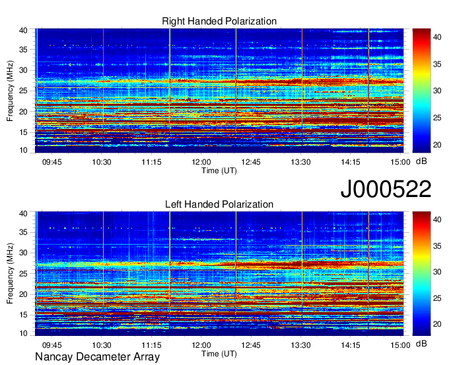Click the 30 MHz tick of the left-handed frequency axis
The height and width of the screenshot is (365, 449).
coord(23,253)
